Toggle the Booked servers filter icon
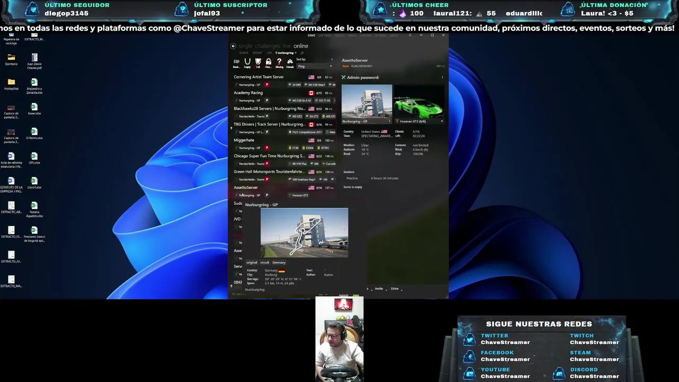 pos(237,63)
